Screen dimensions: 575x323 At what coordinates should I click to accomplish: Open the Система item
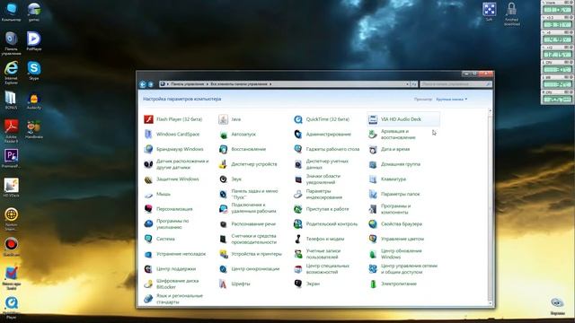click(x=159, y=239)
